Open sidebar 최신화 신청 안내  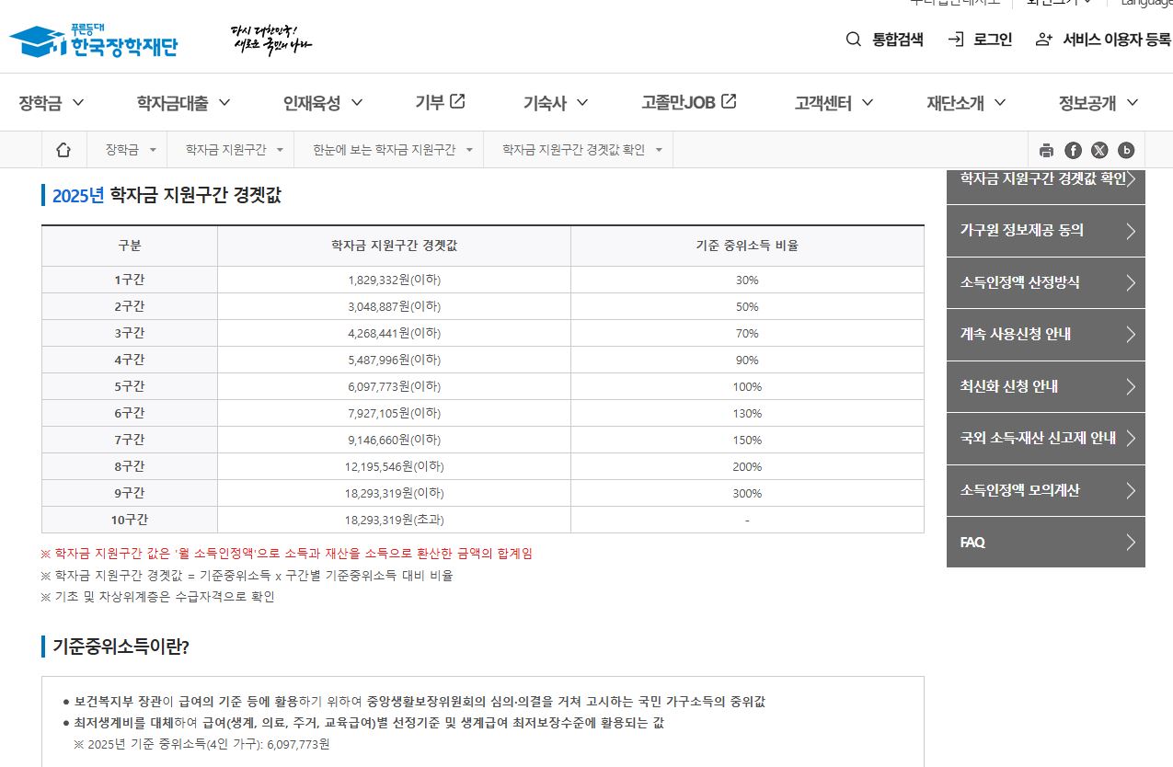pyautogui.click(x=1046, y=386)
